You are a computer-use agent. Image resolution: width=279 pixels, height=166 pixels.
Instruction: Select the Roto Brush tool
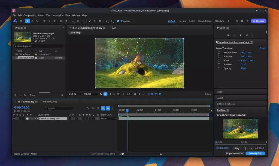[x=107, y=21]
